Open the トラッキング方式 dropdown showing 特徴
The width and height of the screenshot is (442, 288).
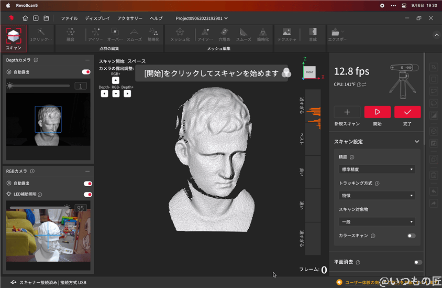tap(377, 196)
